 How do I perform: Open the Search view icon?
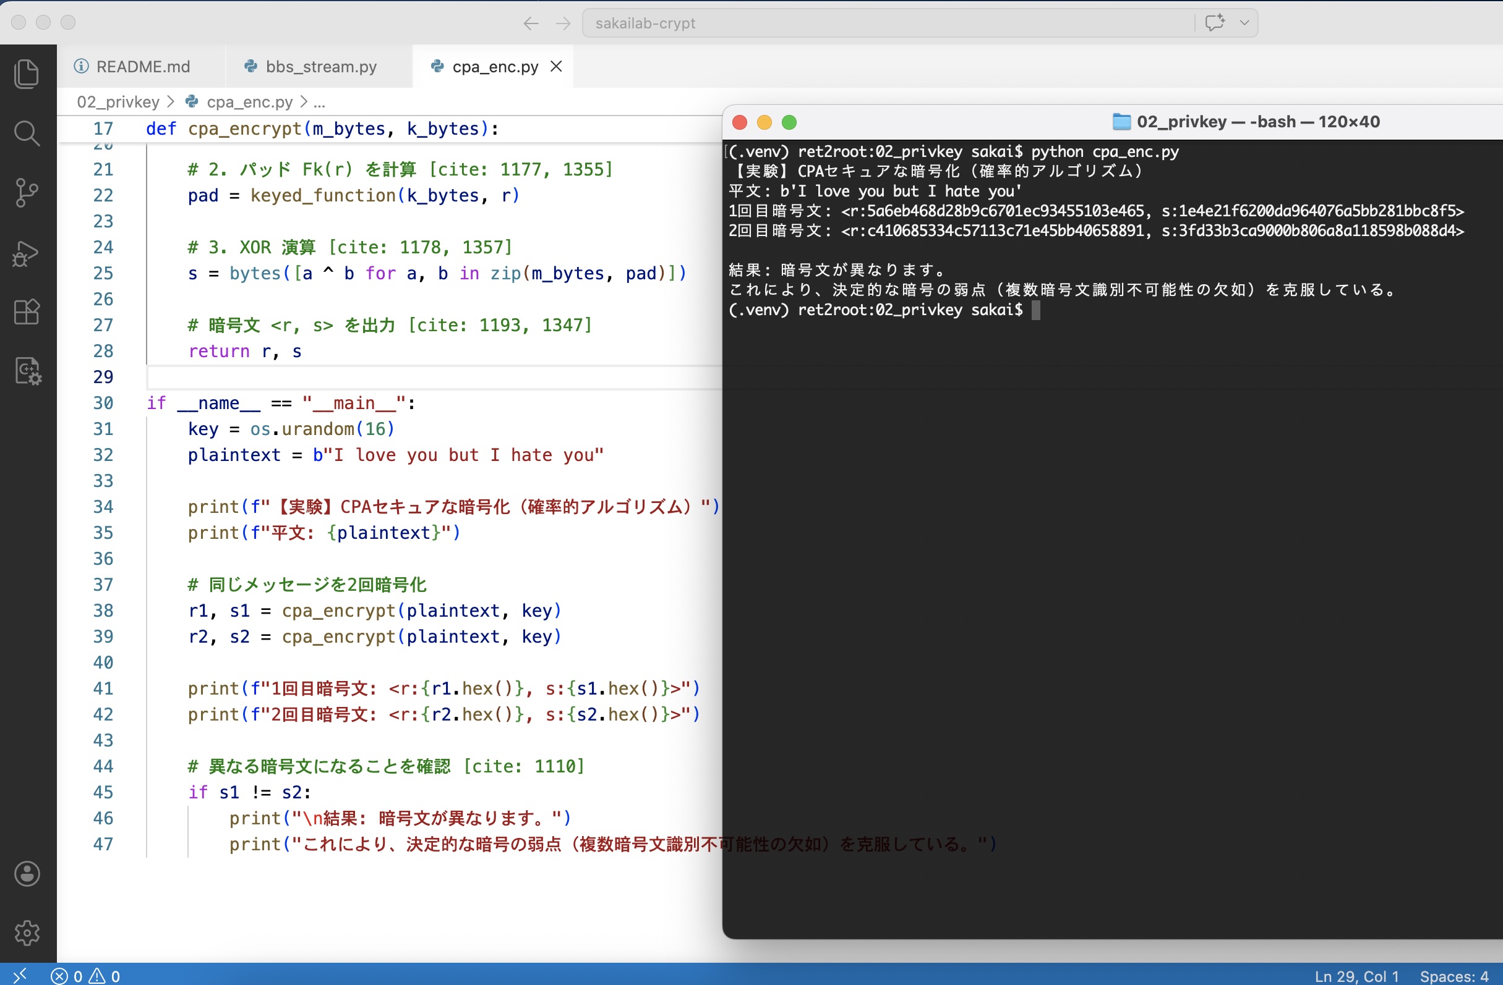27,133
